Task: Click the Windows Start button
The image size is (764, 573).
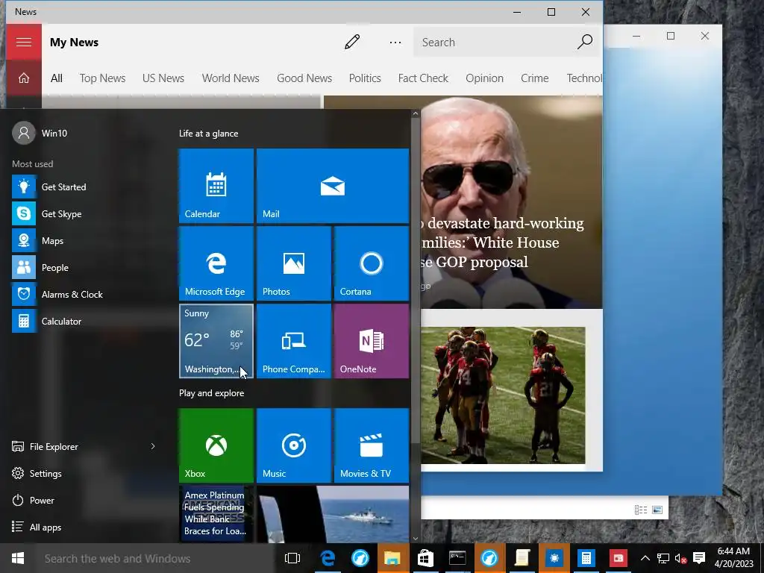Action: point(18,558)
